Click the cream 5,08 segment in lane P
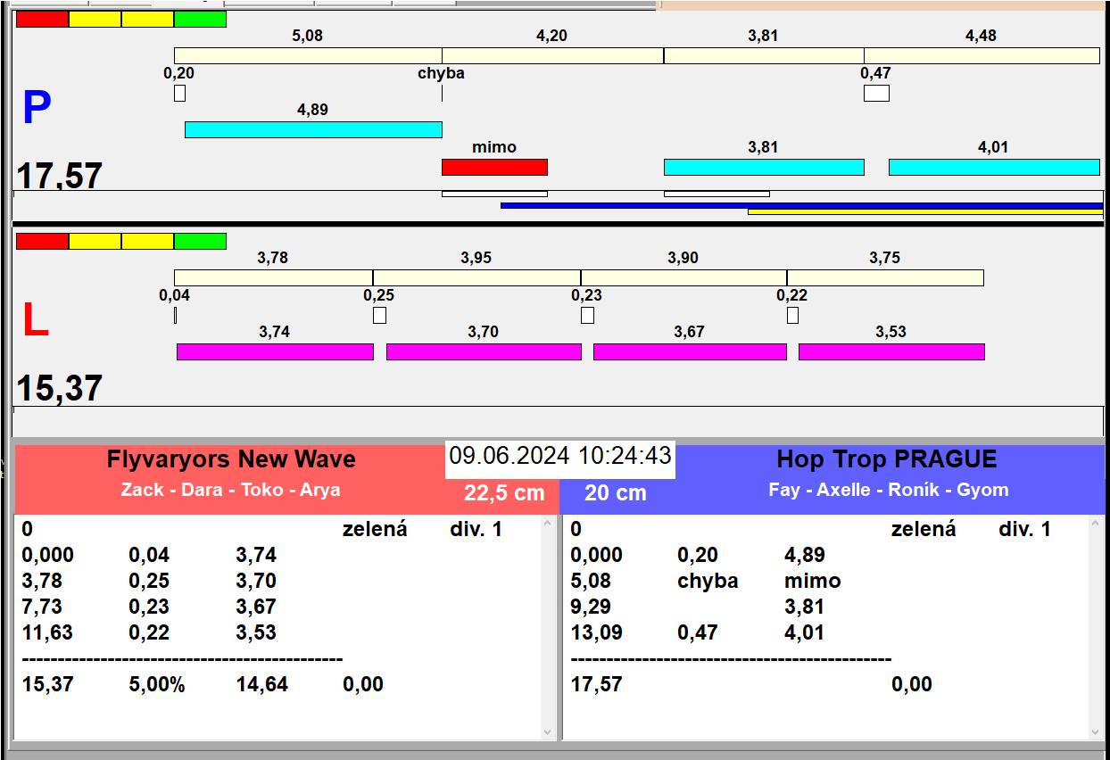Screen dimensions: 1110x760 click(x=308, y=55)
